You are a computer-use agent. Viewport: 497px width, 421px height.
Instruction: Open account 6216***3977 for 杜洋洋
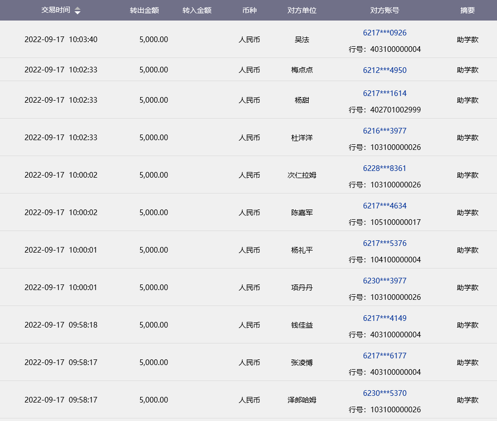(x=385, y=131)
